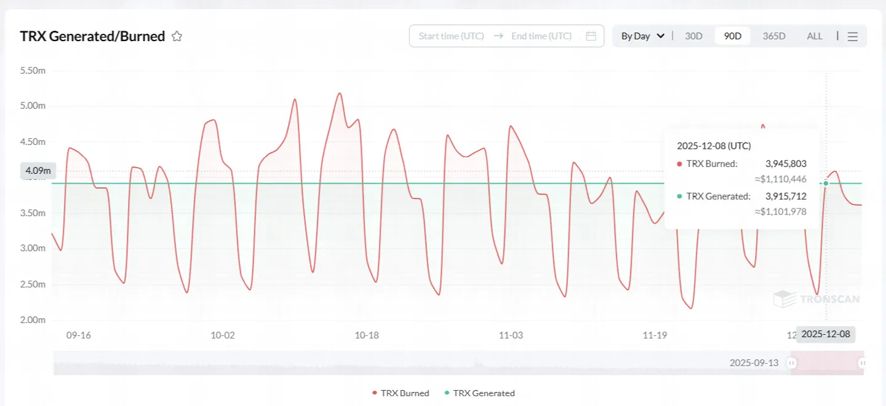Viewport: 886px width, 406px height.
Task: Toggle the TRX Burned legend series
Action: pyautogui.click(x=401, y=393)
